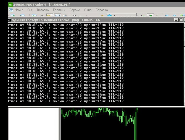Viewport: 185px width, 140px height.
Task: Switch to line chart mode
Action: point(158,15)
